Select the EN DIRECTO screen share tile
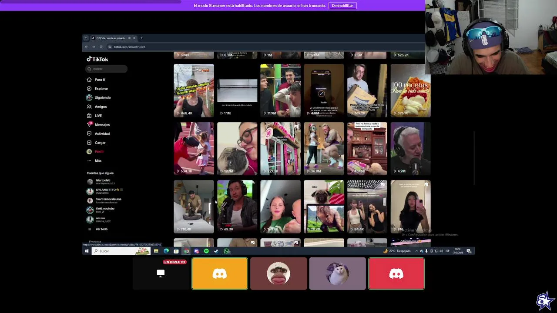 (161, 273)
